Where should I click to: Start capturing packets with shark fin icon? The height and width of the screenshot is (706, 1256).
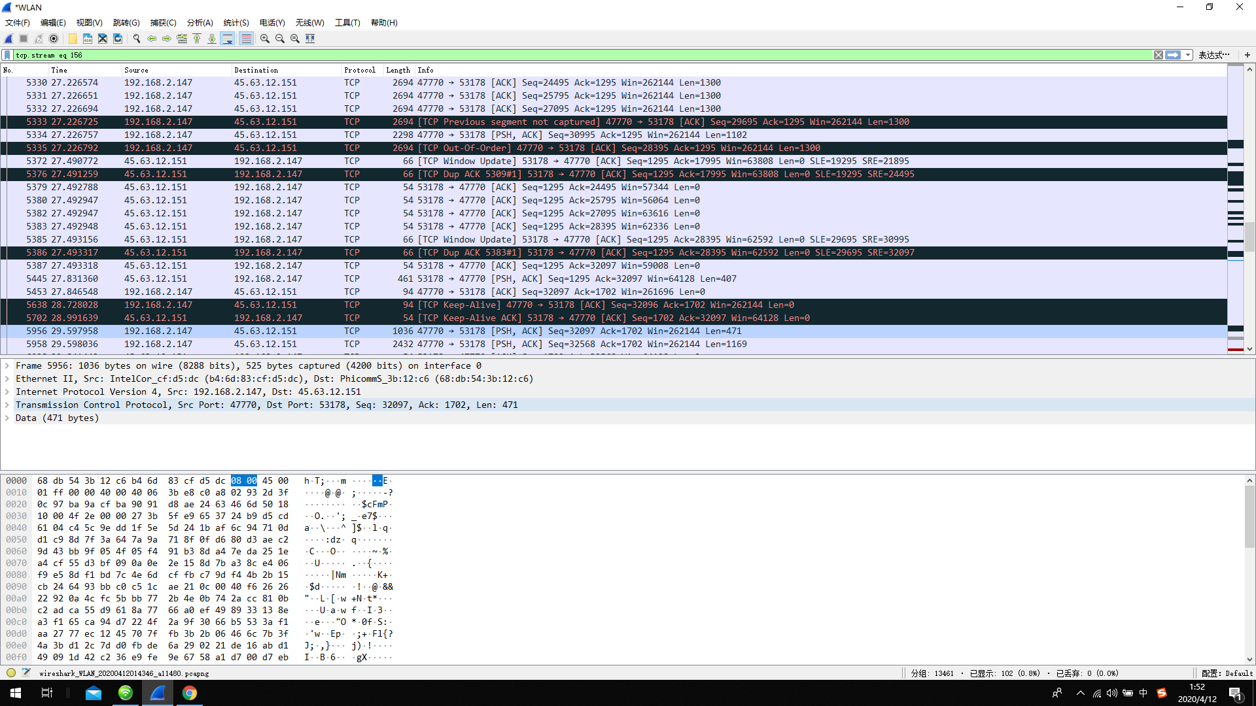click(9, 39)
